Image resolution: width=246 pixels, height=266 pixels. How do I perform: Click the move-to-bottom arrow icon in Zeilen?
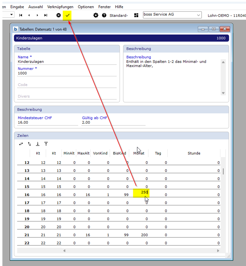[38, 144]
